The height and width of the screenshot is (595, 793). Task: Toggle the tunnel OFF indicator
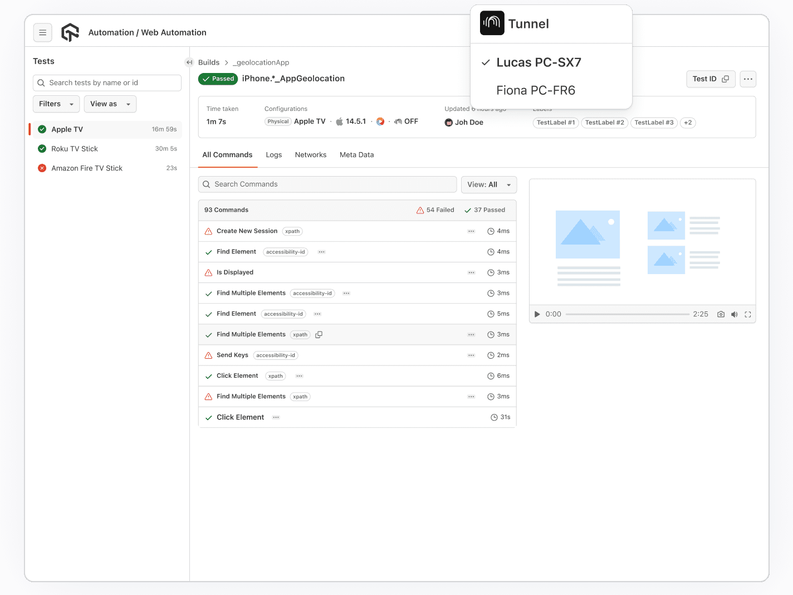pyautogui.click(x=406, y=121)
